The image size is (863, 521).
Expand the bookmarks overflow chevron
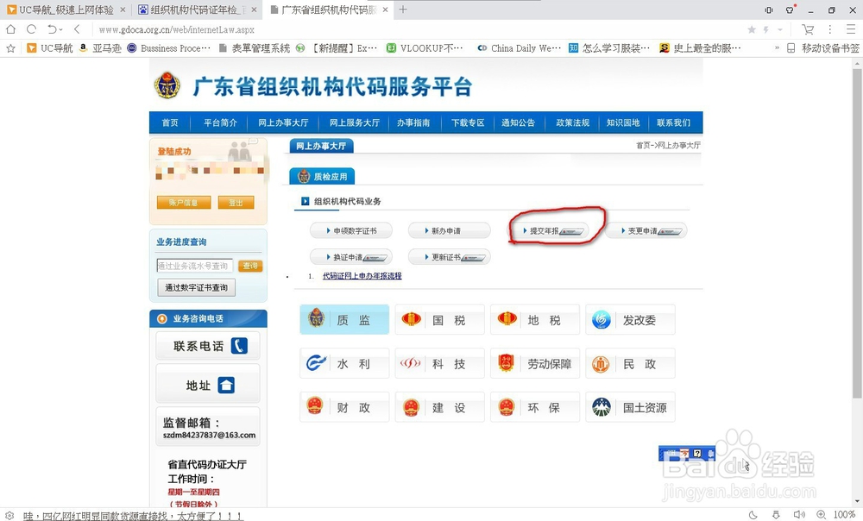point(777,48)
